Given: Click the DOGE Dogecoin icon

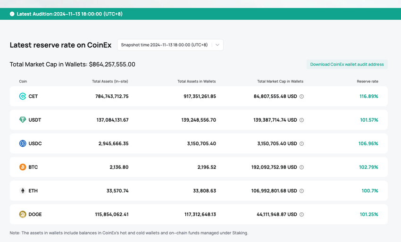Looking at the screenshot, I should [23, 214].
